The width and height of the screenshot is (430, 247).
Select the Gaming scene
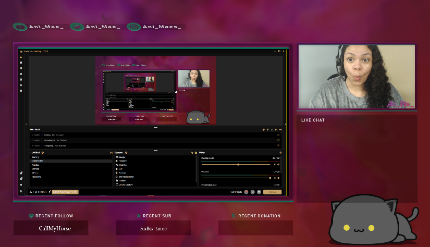tap(71, 157)
